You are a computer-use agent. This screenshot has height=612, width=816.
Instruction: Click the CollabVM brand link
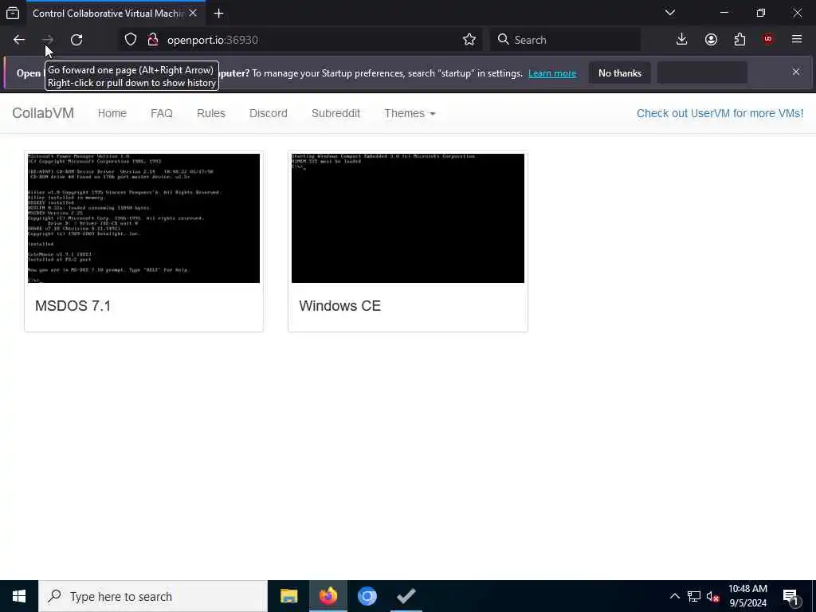coord(43,113)
